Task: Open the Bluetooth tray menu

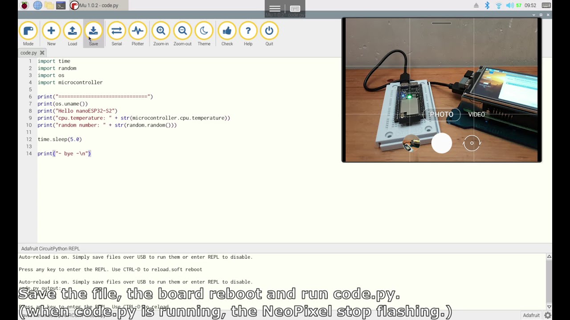Action: coord(487,5)
